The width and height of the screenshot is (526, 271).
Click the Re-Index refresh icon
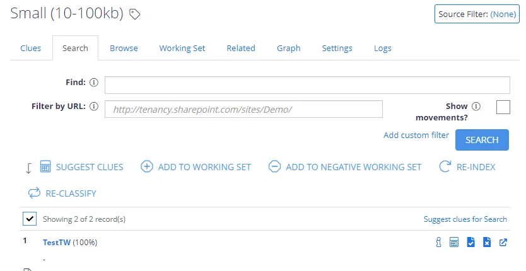(445, 166)
